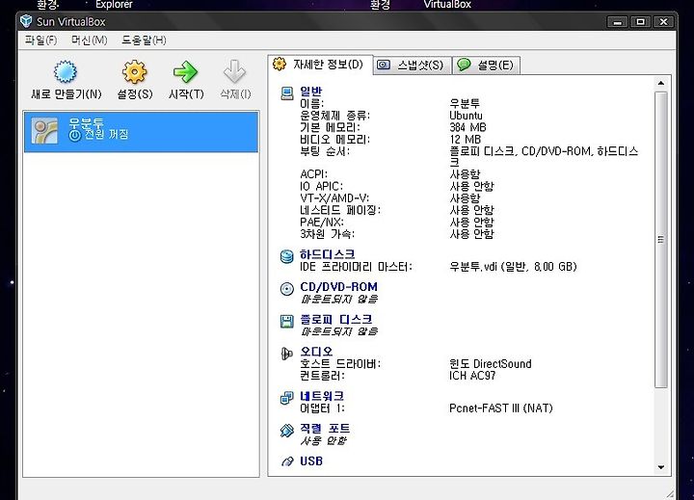694x500 pixels.
Task: Click the '384 MB' base memory value
Action: coord(467,127)
